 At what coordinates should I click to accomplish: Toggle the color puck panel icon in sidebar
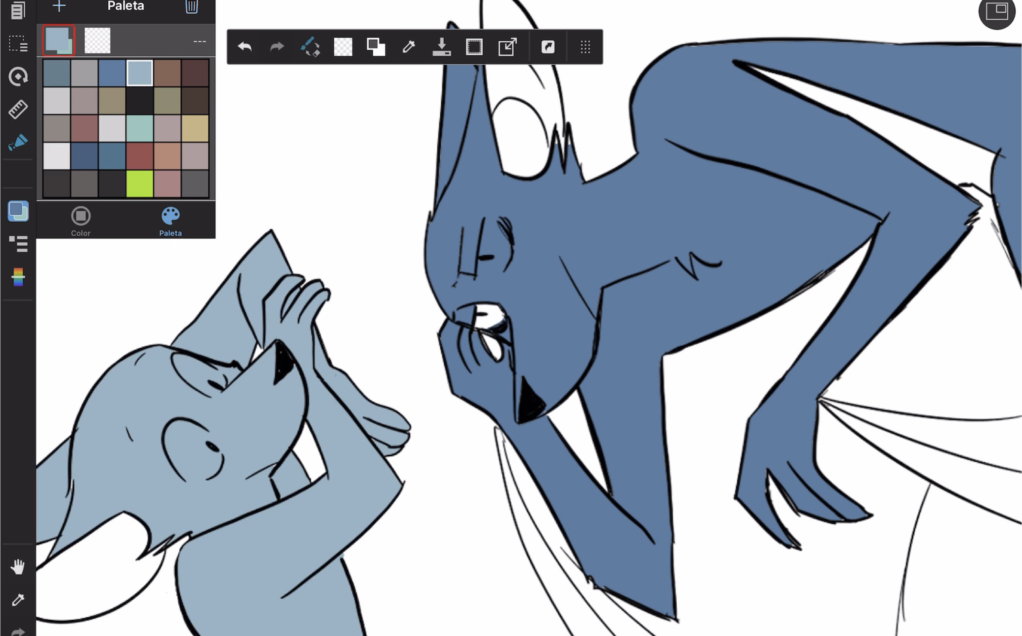(x=18, y=211)
